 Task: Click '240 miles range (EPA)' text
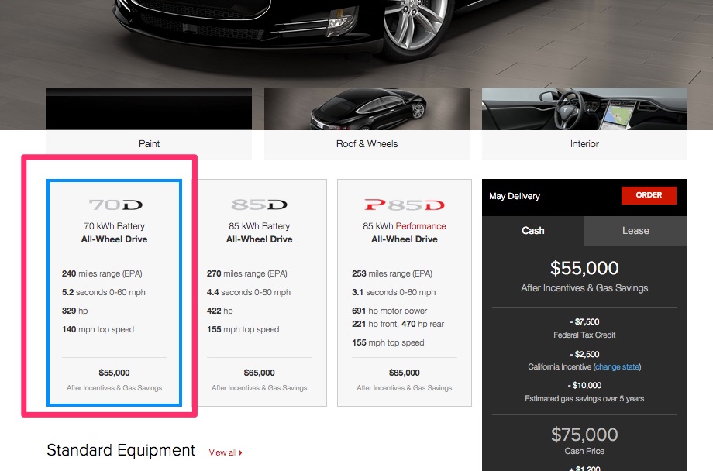coord(102,273)
